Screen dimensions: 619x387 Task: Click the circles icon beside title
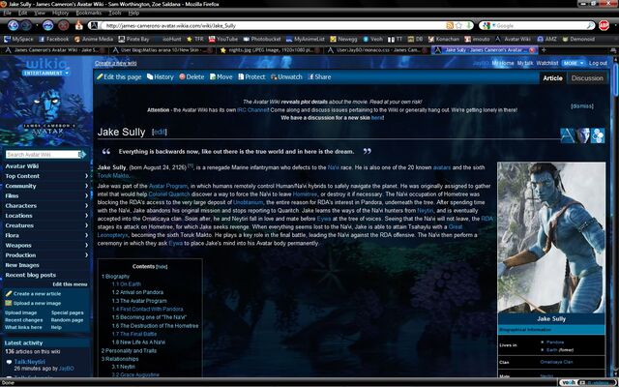pos(598,135)
